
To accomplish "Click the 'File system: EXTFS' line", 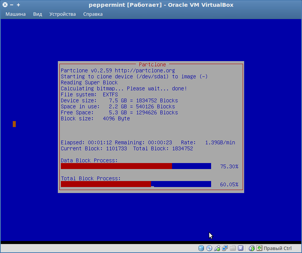I will tap(89, 94).
